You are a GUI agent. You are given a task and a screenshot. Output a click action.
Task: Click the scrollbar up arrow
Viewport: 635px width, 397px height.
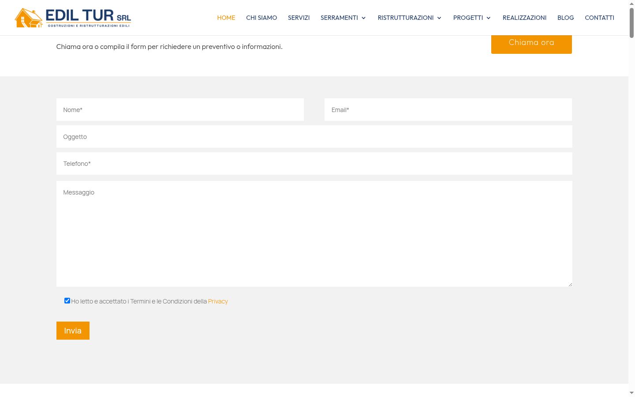tap(631, 3)
